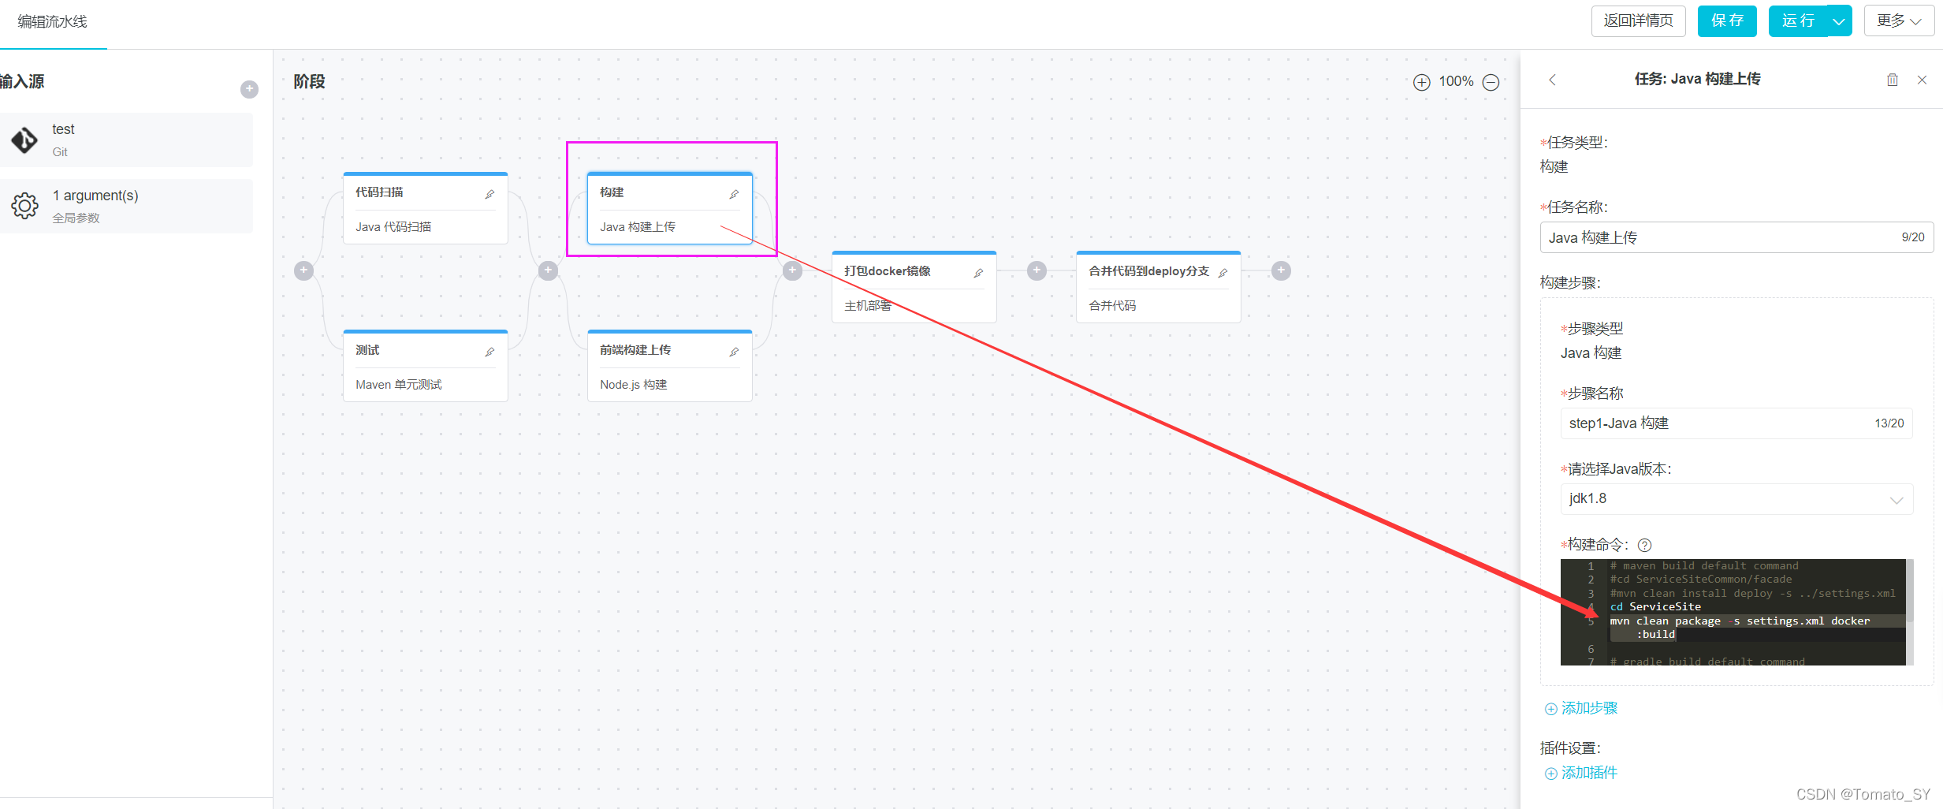Viewport: 1943px width, 809px height.
Task: Focus the 步骤名称 input field
Action: tap(1736, 423)
